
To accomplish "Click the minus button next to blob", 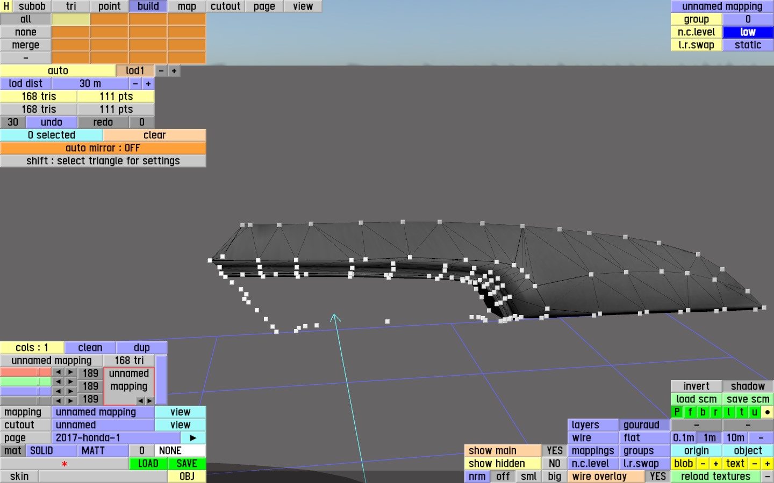I will [x=703, y=464].
